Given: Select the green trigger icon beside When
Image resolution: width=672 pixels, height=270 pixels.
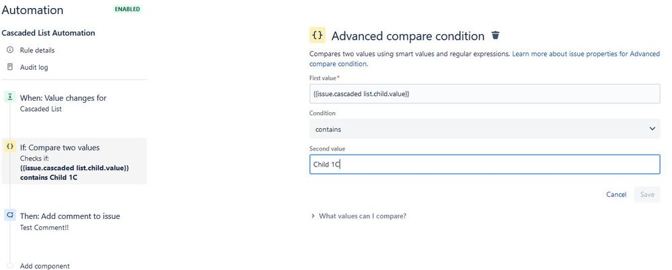Looking at the screenshot, I should tap(10, 97).
